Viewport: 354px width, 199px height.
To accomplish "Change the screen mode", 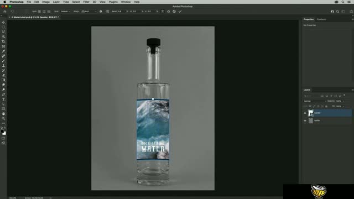I will 3,143.
